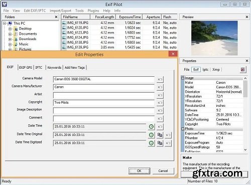Open the Help menu
The height and width of the screenshot is (185, 251).
point(106,11)
